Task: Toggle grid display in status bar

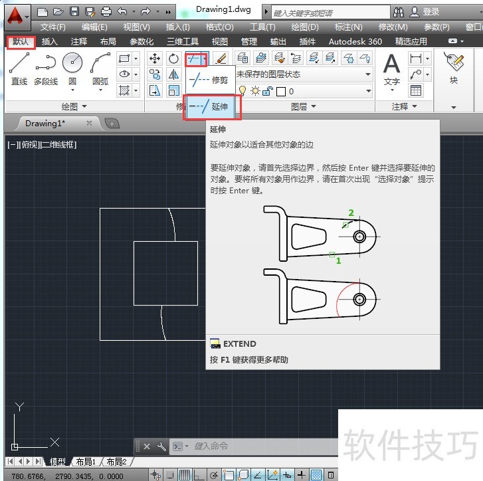Action: coord(185,475)
